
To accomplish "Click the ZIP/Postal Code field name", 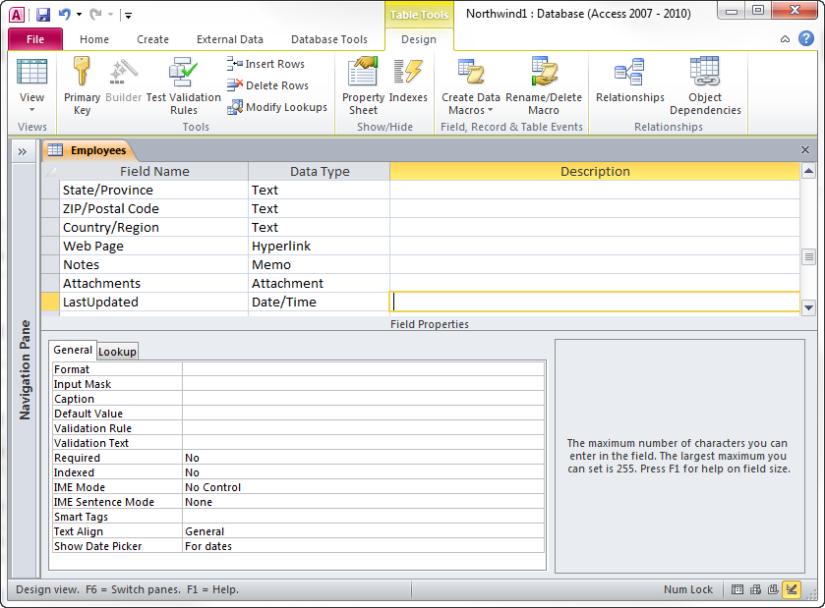I will pos(153,208).
